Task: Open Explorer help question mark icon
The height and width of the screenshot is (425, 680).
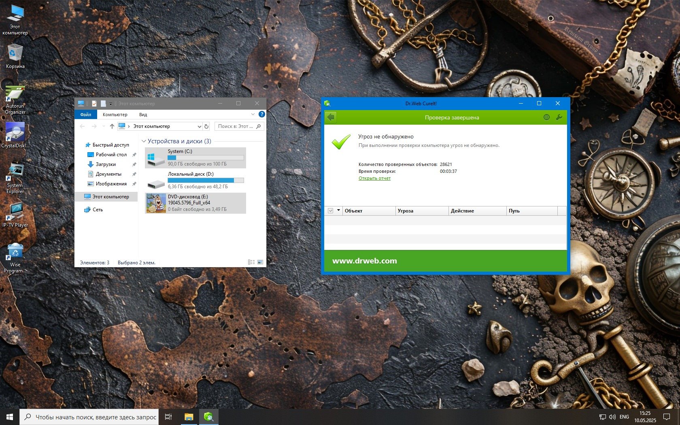Action: tap(261, 115)
